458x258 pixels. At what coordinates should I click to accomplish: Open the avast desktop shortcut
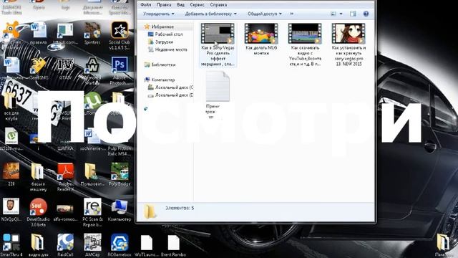[11, 34]
